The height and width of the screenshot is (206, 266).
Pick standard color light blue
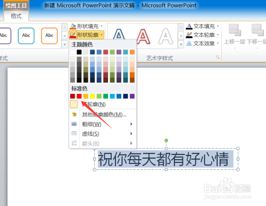(112, 96)
